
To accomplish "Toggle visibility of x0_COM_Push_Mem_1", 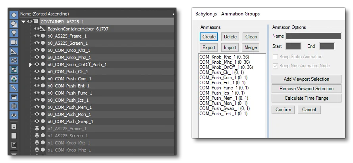I will [37, 107].
